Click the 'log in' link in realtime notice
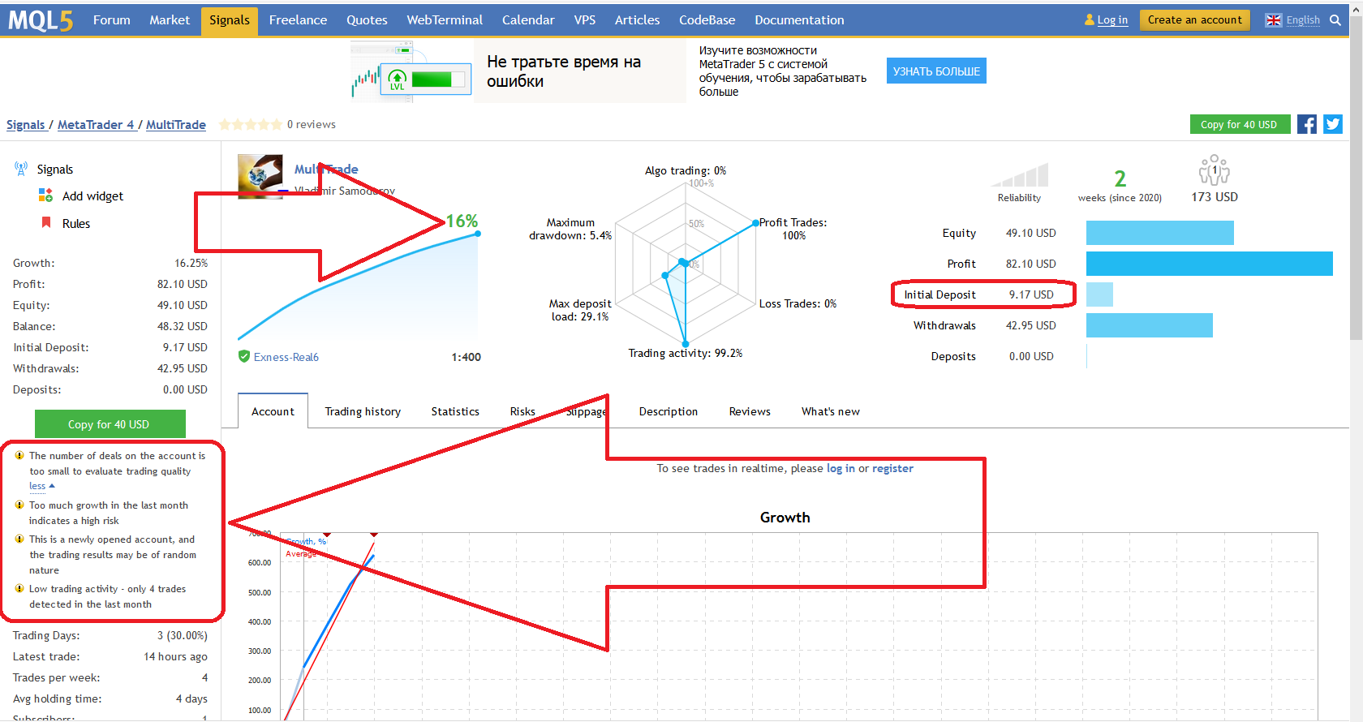 [841, 468]
